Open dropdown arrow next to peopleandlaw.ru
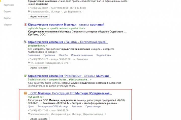The width and height of the screenshot is (181, 120). pos(46,46)
